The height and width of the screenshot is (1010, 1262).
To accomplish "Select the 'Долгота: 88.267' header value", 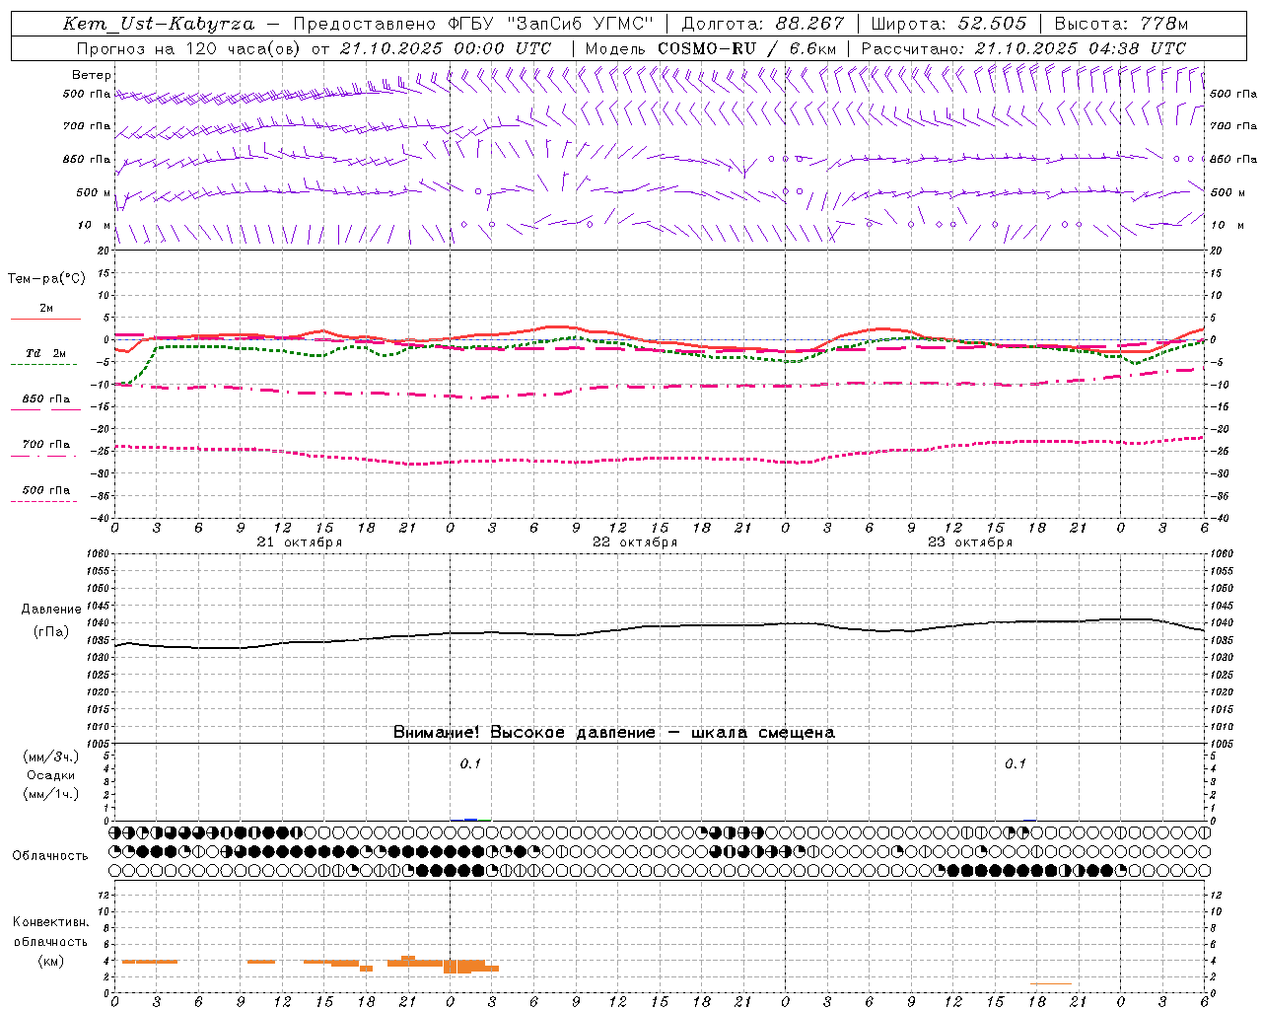I will tap(763, 24).
